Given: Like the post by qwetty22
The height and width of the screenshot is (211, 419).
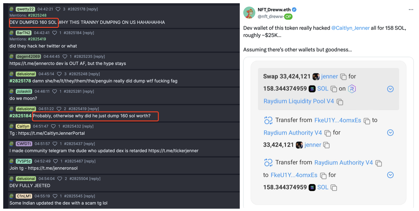Looking at the screenshot, I should (58, 9).
